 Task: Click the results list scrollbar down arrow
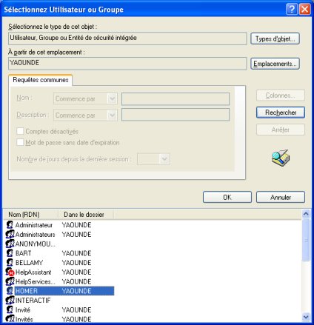[306, 317]
